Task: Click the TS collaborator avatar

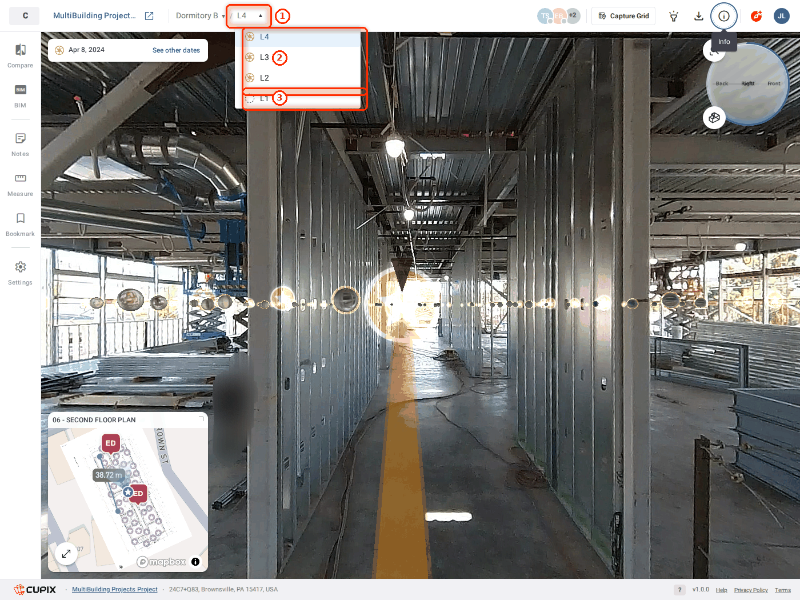Action: [545, 16]
